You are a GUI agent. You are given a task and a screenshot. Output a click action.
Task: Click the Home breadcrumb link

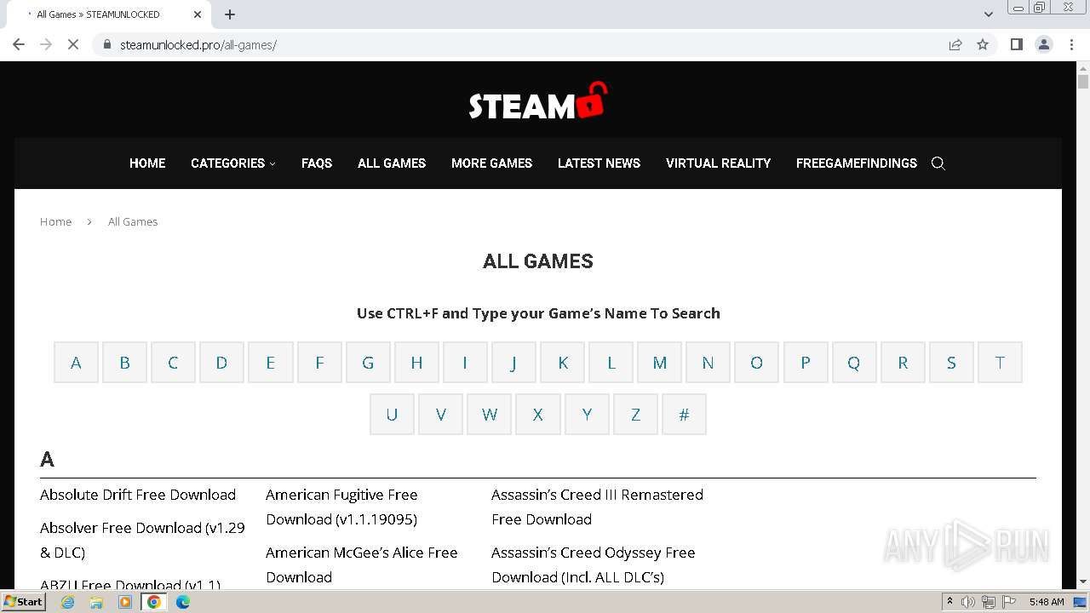55,221
